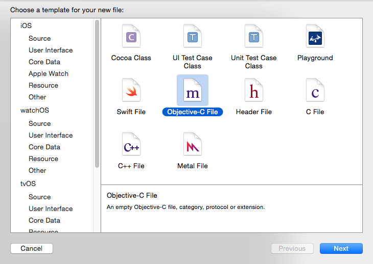
Task: Select Core Data under watchOS
Action: 44,147
